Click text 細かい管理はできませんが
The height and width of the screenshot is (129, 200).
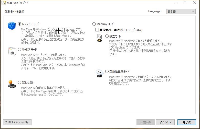[126, 80]
